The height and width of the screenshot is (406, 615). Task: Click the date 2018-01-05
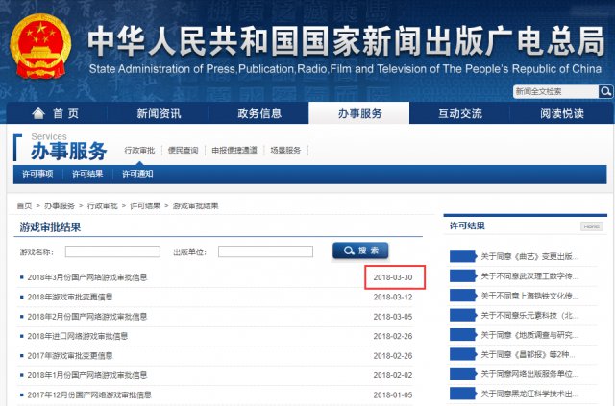[393, 395]
